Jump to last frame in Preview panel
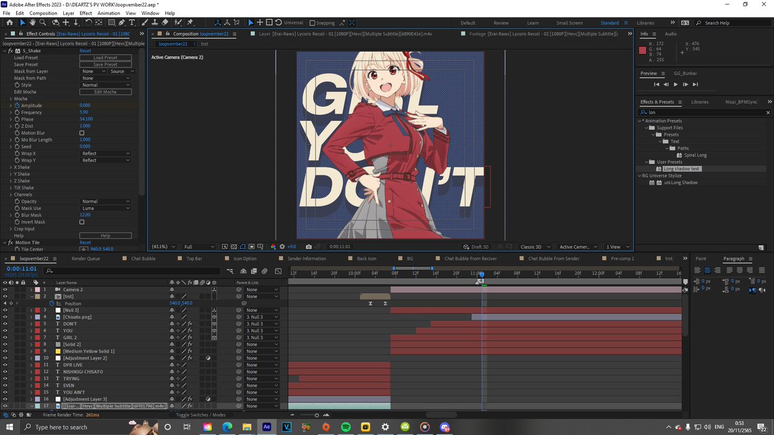This screenshot has height=435, width=774. [x=695, y=84]
